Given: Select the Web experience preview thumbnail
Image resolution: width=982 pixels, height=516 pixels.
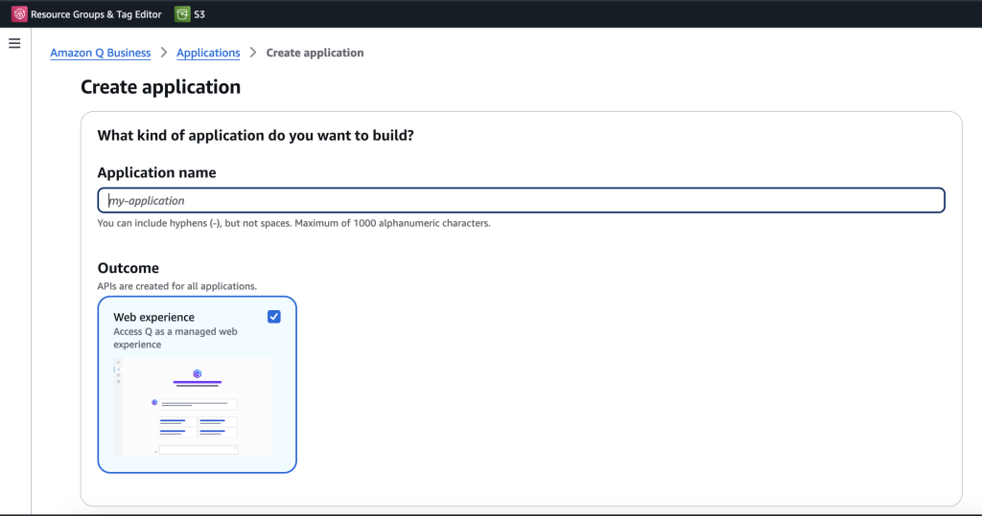Looking at the screenshot, I should 194,407.
